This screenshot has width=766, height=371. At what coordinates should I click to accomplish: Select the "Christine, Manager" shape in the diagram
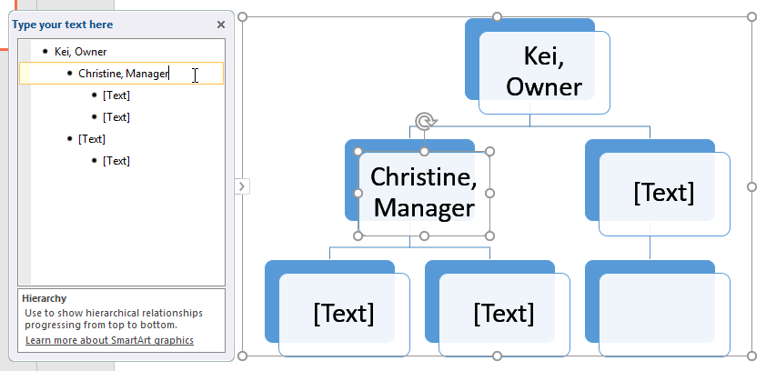(424, 193)
